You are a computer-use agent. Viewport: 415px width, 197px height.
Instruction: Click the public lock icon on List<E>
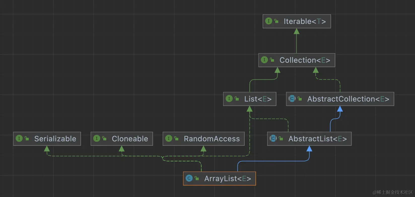tap(237, 99)
